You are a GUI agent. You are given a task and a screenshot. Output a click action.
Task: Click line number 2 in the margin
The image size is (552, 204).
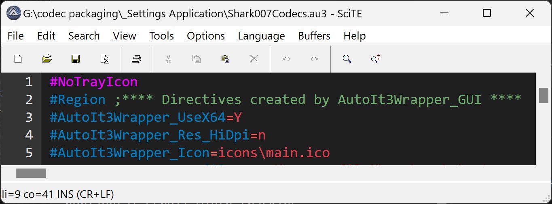tap(29, 100)
